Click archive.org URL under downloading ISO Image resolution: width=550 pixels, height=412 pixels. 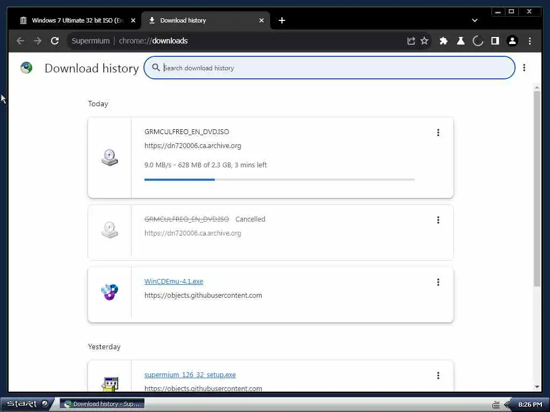point(193,146)
